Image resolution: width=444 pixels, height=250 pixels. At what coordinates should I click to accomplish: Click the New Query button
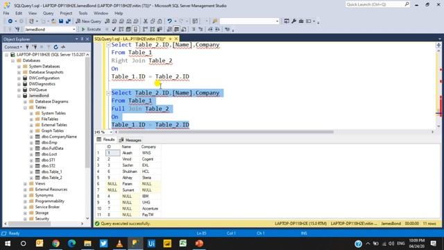tap(88, 22)
